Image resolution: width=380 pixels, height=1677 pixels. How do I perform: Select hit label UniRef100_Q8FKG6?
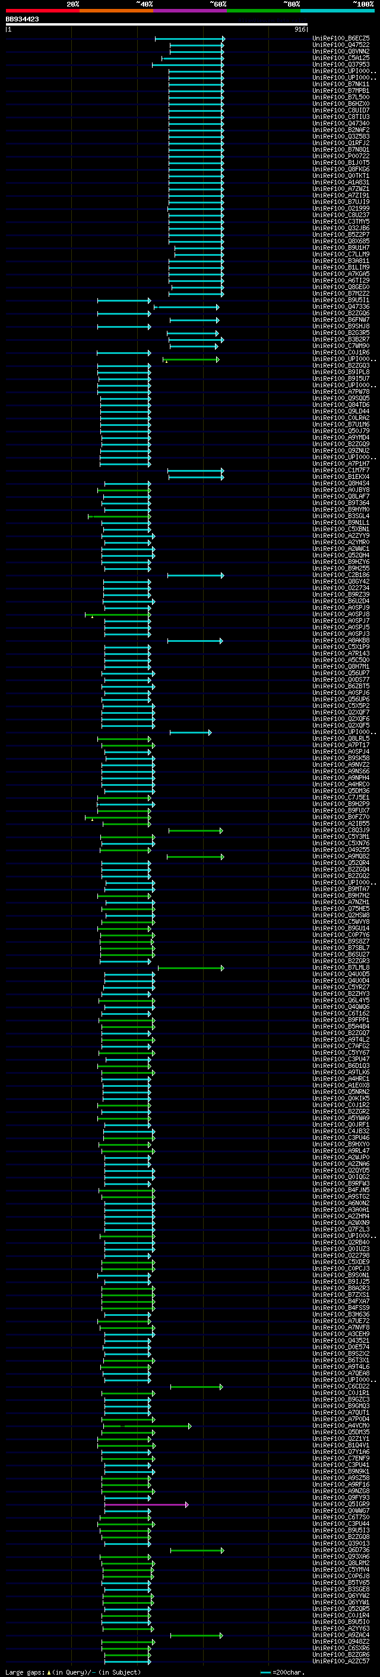pyautogui.click(x=341, y=170)
